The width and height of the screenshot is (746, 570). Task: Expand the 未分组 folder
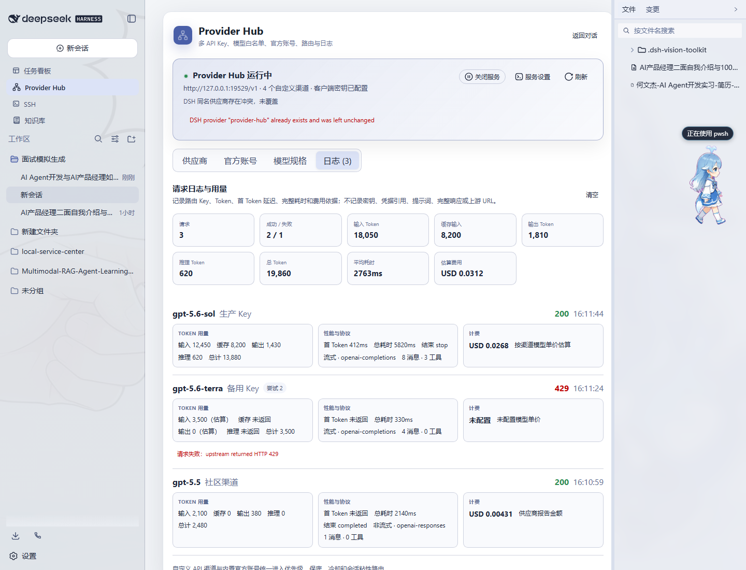[73, 291]
